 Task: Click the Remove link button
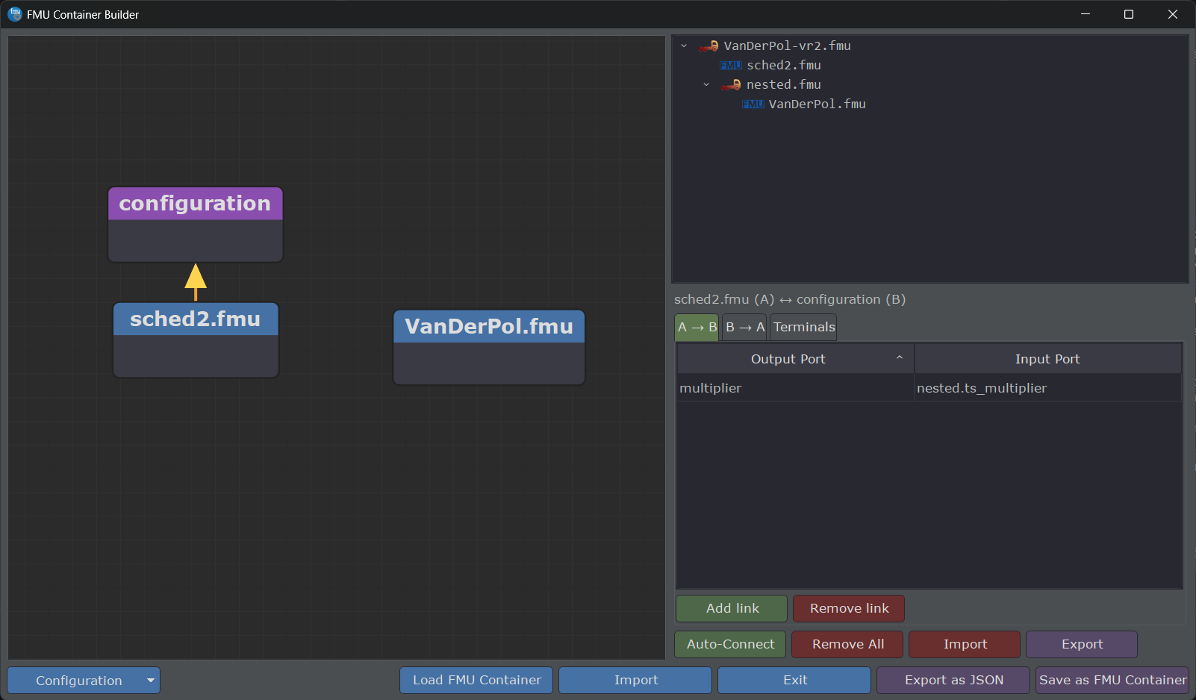point(849,608)
